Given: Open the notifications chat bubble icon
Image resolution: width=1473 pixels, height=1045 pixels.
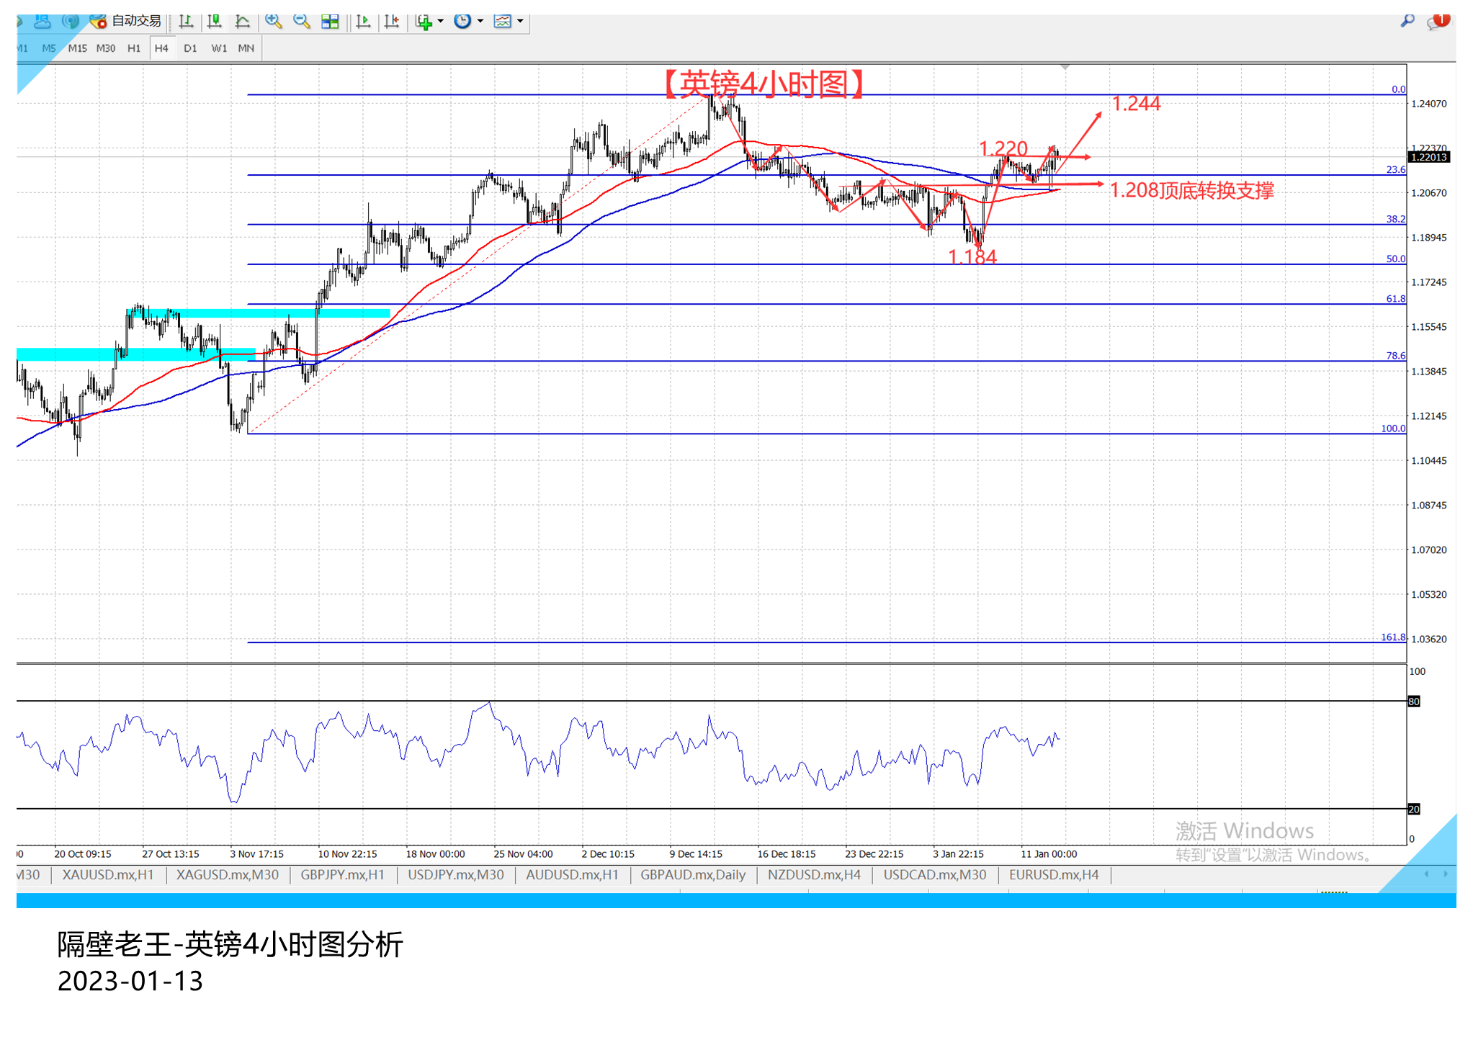Looking at the screenshot, I should (x=1436, y=22).
